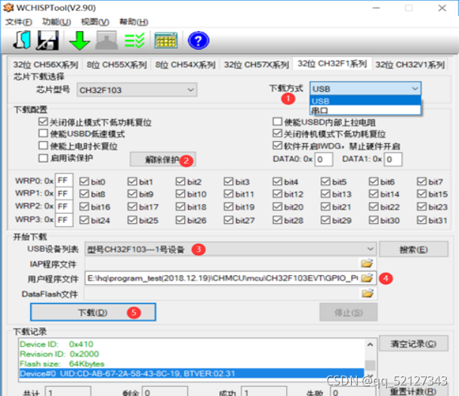This screenshot has height=396, width=459.
Task: Enable 使能USBD内部上拉电阻 checkbox
Action: click(x=277, y=122)
